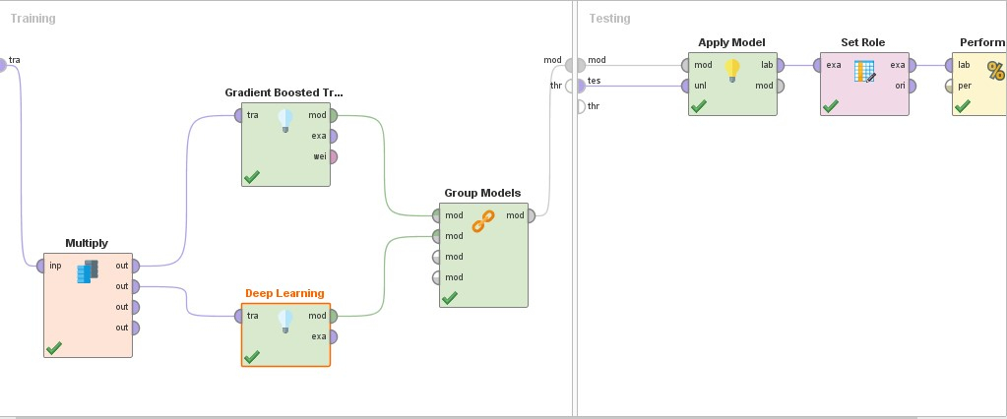
Task: Click Gradient Boosted Trees tra input port
Action: pyautogui.click(x=238, y=115)
